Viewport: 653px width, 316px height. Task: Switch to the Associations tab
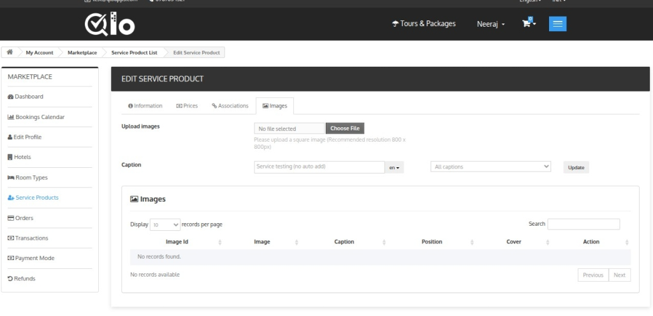pos(230,106)
